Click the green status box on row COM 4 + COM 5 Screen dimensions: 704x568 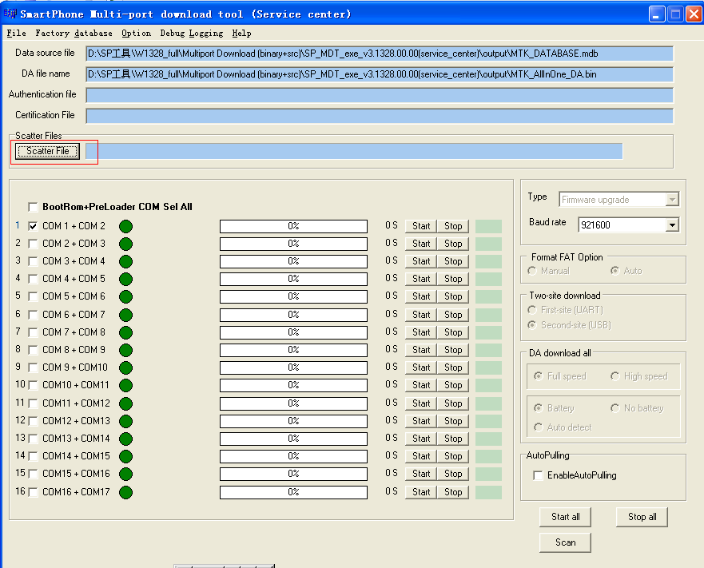click(x=488, y=279)
